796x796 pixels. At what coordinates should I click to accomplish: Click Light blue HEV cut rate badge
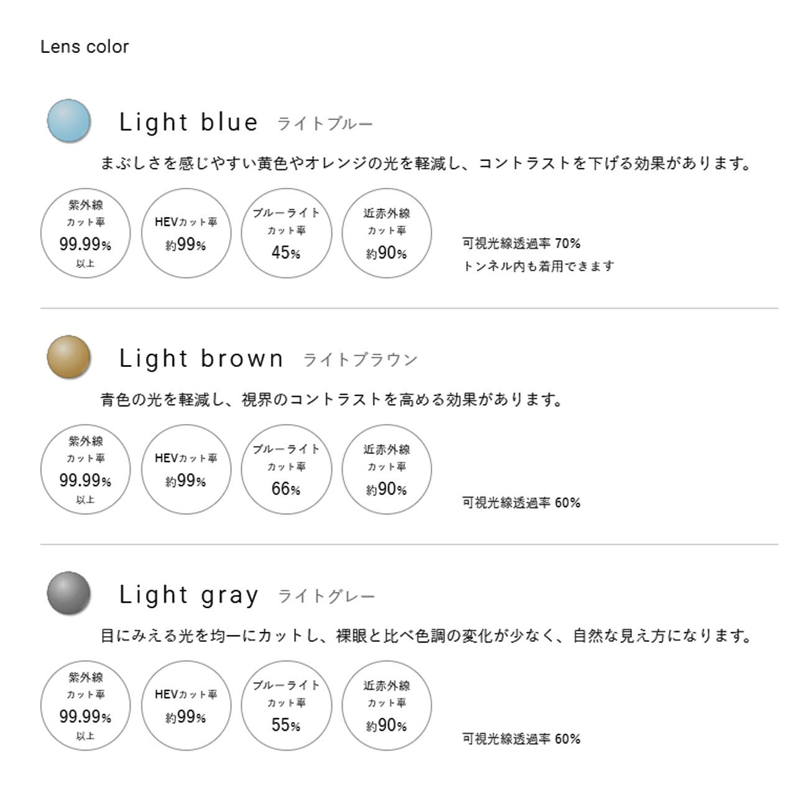click(186, 233)
